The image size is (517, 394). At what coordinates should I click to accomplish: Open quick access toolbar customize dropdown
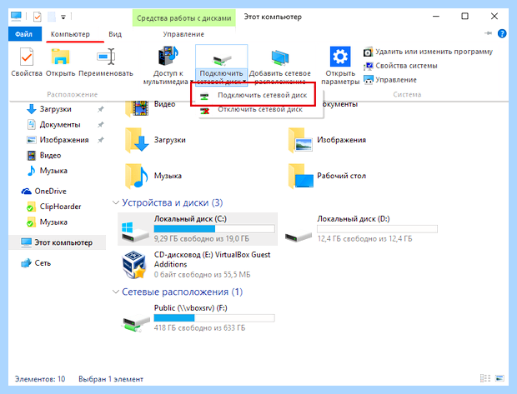(63, 17)
